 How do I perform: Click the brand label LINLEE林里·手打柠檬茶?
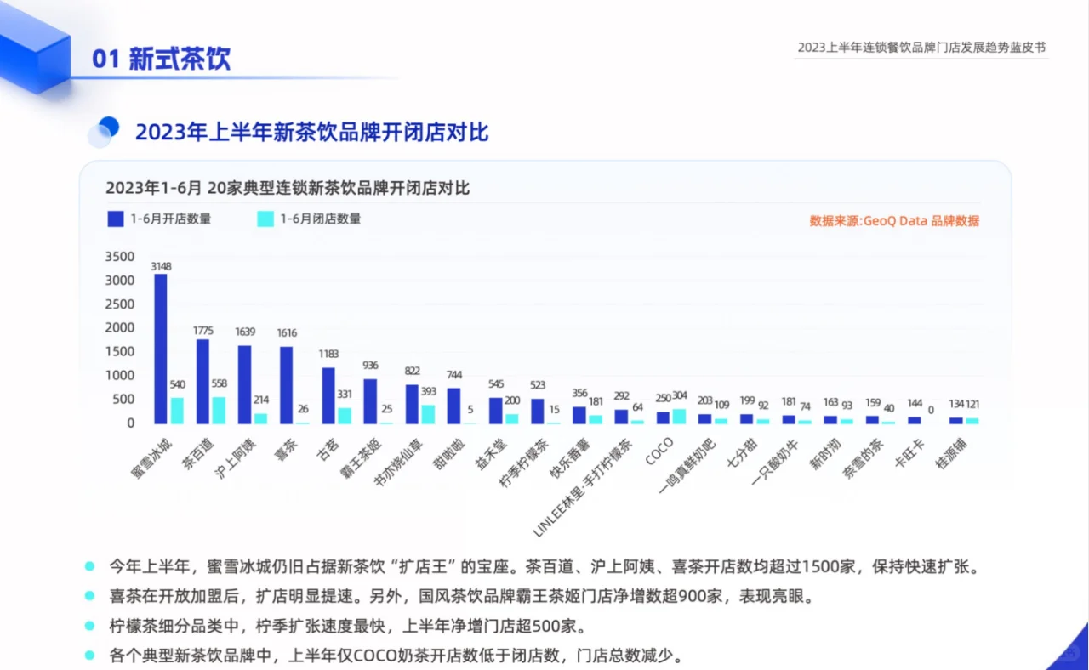pos(584,486)
